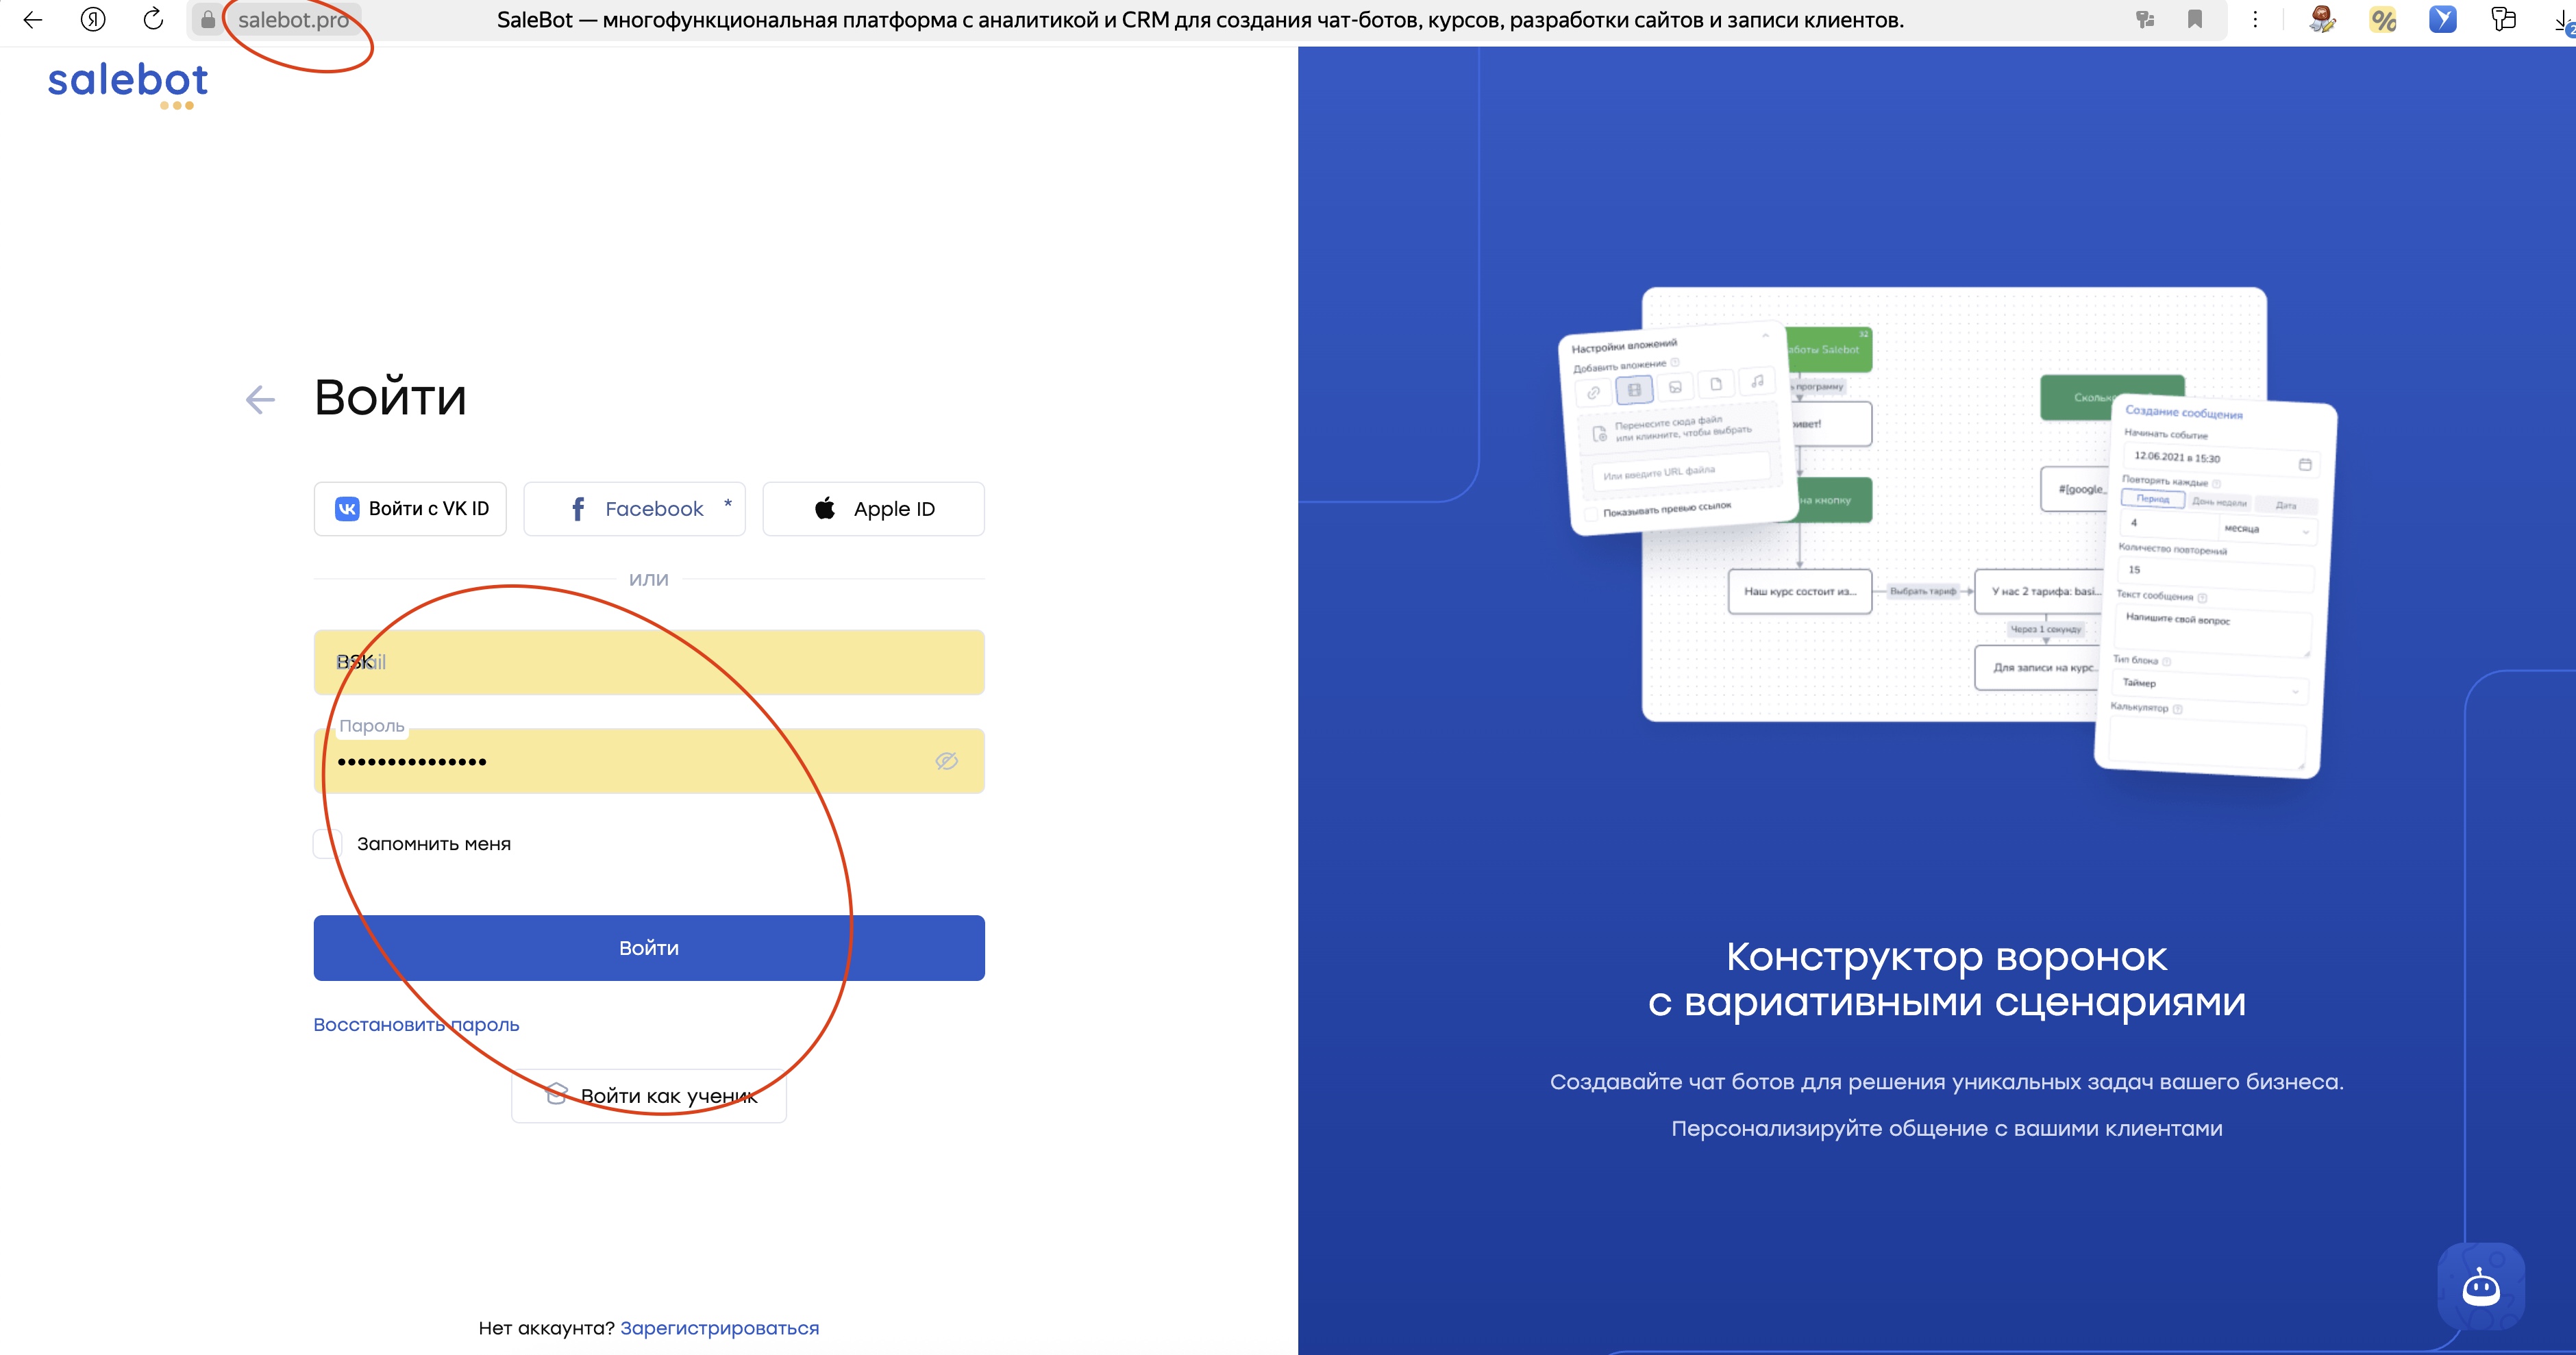Go back using the arrow beside Войти heading
Viewport: 2576px width, 1355px height.
click(x=260, y=400)
